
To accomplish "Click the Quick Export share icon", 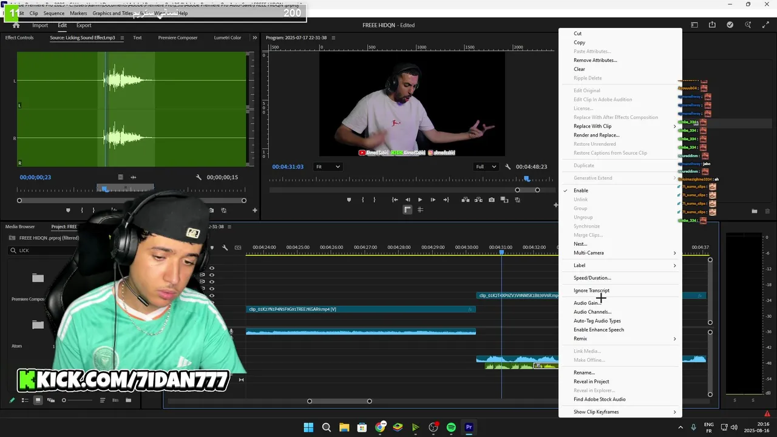I will pos(712,25).
